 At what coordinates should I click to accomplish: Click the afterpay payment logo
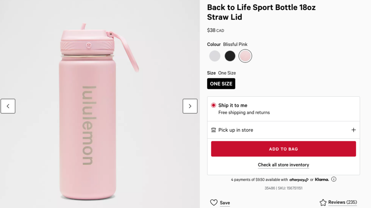click(x=299, y=179)
